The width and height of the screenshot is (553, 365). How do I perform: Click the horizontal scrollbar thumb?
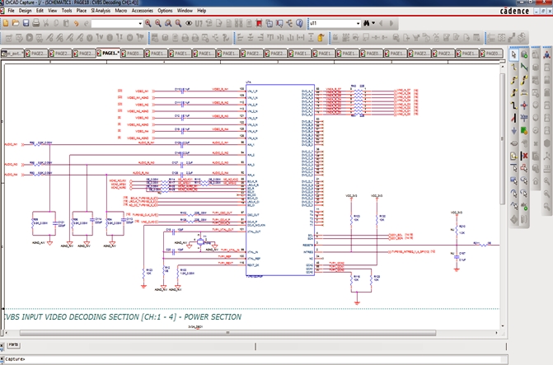[227, 333]
